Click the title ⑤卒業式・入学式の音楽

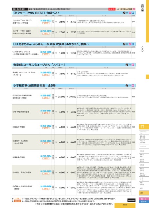(x=22, y=172)
